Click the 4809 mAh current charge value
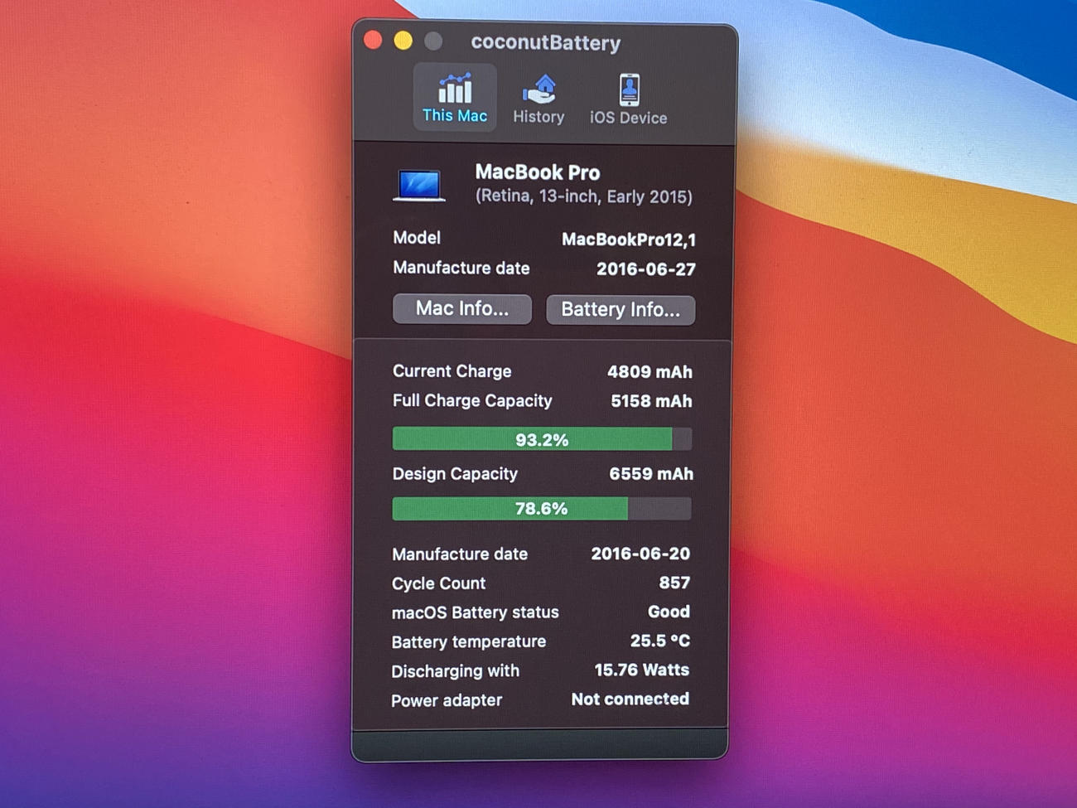 [x=650, y=372]
